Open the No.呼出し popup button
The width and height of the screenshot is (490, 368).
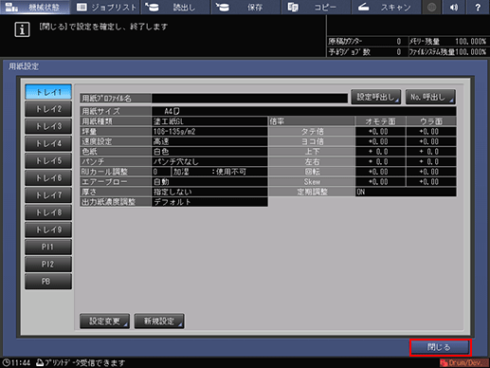click(430, 97)
